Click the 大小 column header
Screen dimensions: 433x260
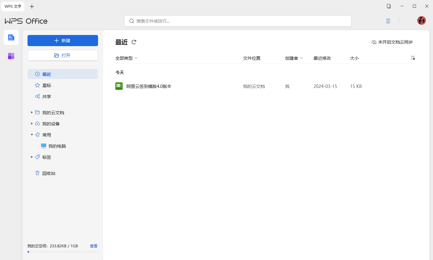[354, 58]
